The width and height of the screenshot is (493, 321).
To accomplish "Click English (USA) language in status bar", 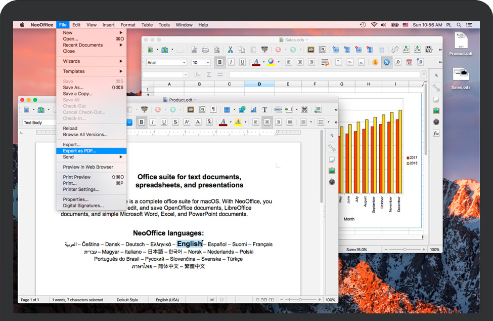I will click(x=167, y=300).
